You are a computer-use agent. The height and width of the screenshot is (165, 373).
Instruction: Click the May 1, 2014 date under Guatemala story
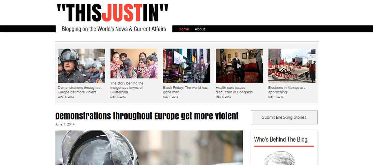[118, 97]
